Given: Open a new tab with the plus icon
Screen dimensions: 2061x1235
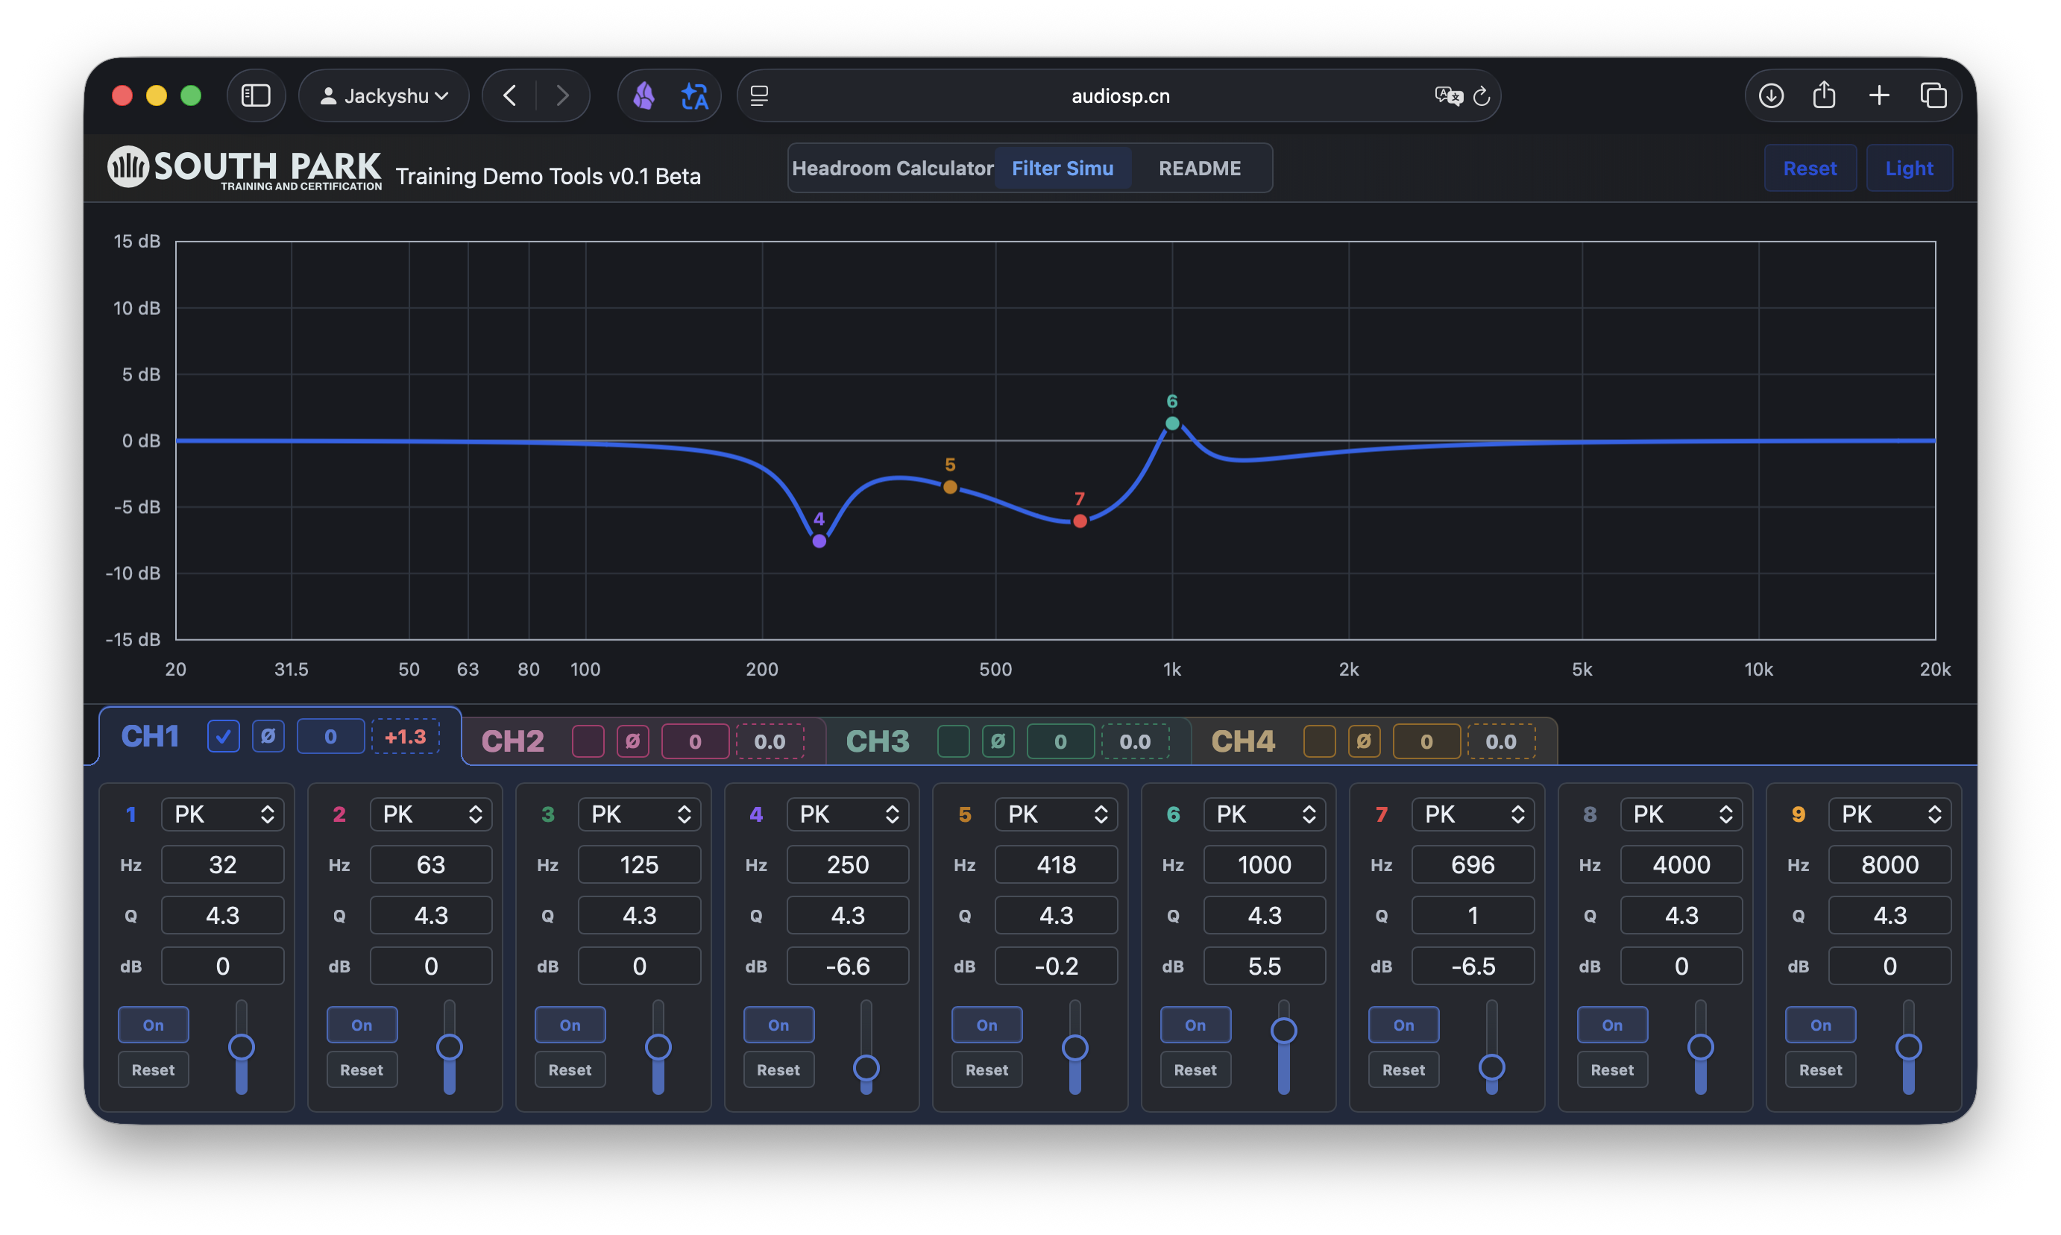Looking at the screenshot, I should pyautogui.click(x=1879, y=95).
